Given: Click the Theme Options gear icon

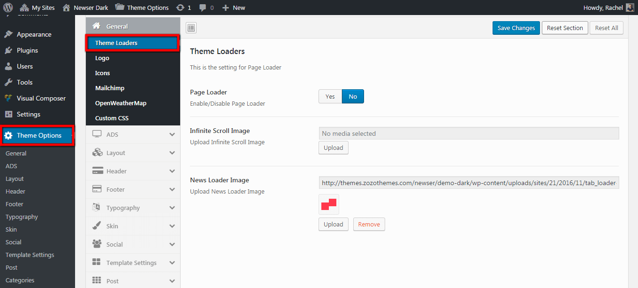Looking at the screenshot, I should pos(8,135).
